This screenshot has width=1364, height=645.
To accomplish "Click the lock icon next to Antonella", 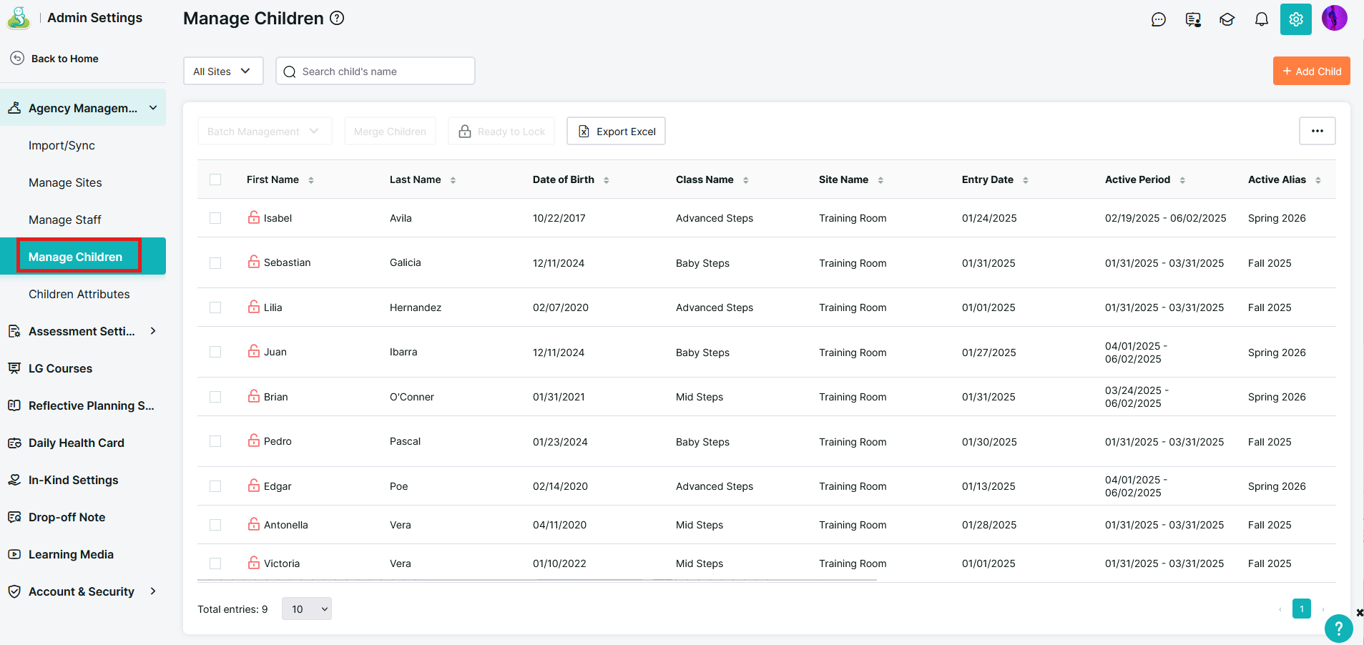I will click(254, 524).
